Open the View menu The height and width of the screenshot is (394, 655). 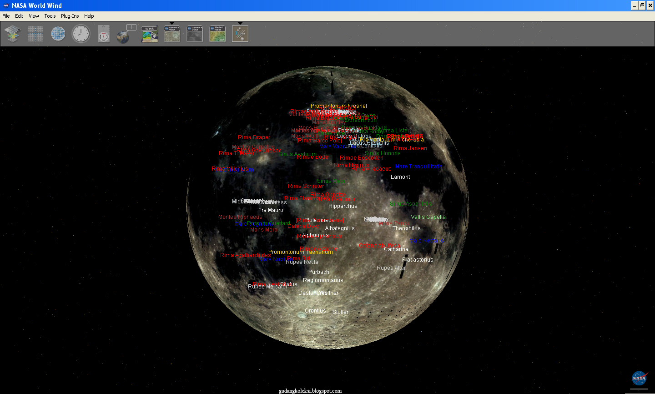point(34,16)
